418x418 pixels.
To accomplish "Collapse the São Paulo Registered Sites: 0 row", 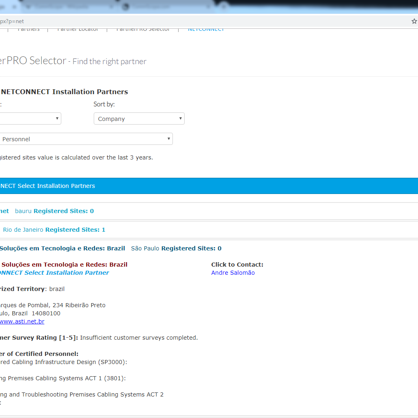I will click(209, 248).
